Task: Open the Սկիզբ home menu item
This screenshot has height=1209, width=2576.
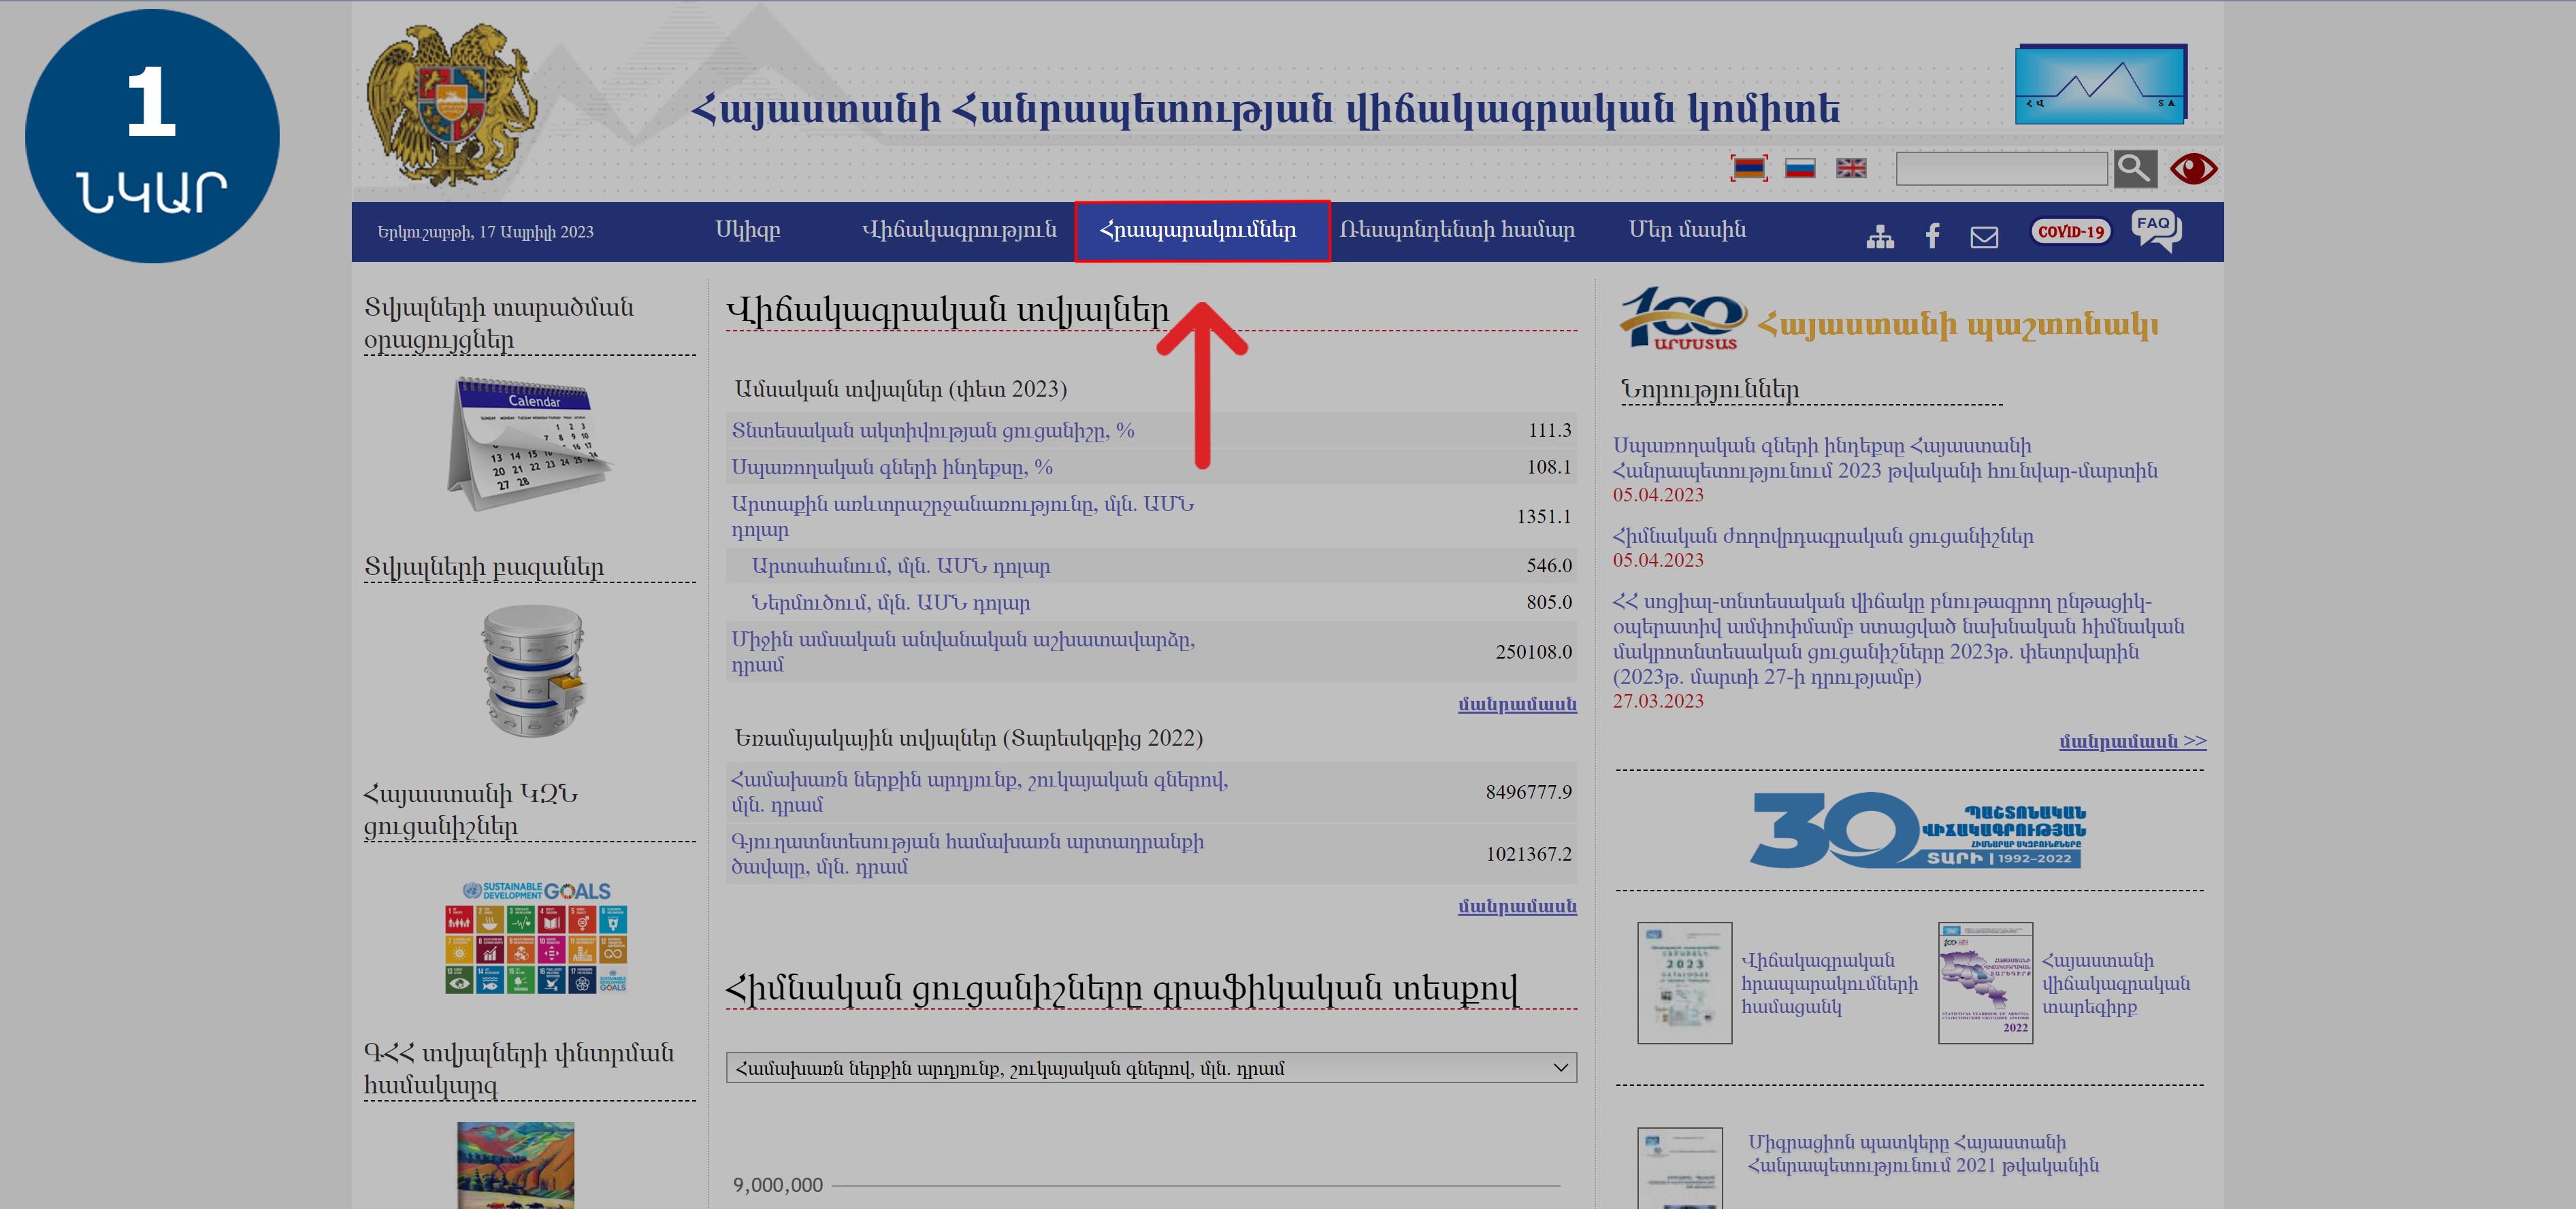Action: [747, 230]
